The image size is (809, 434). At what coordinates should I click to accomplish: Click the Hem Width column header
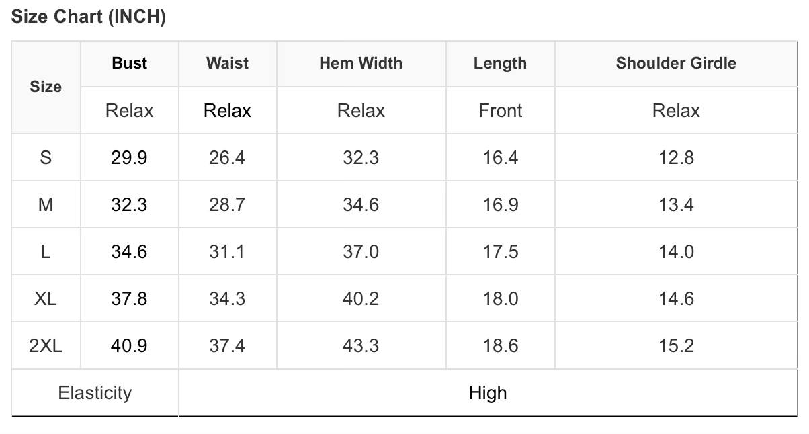[x=361, y=63]
